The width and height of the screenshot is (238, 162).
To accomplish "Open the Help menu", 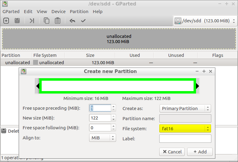I will click(98, 12).
